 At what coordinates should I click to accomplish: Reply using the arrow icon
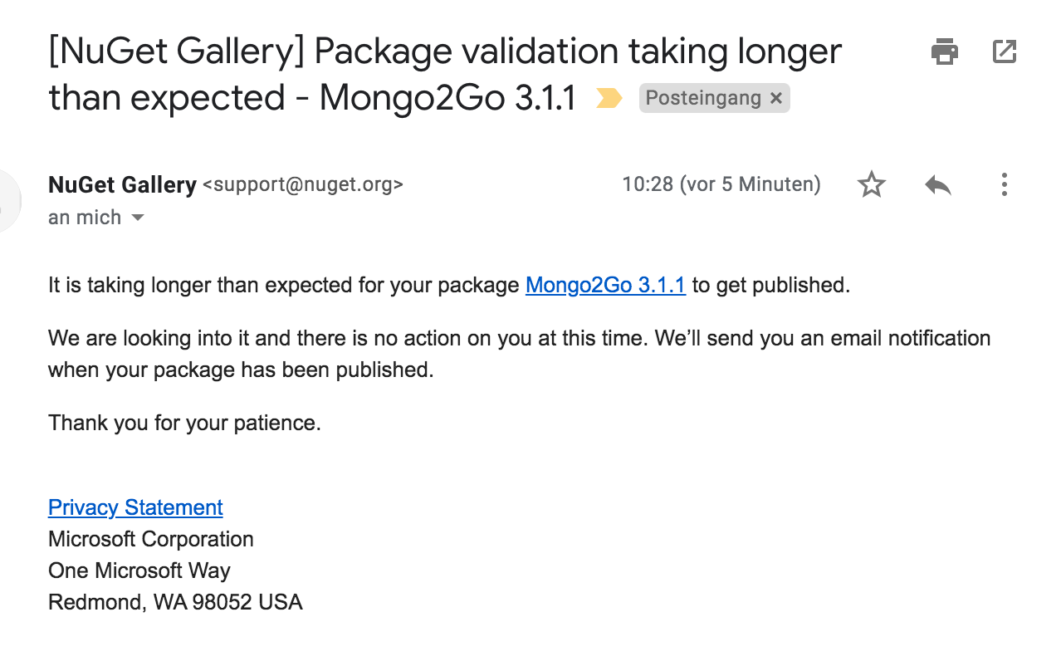[937, 184]
